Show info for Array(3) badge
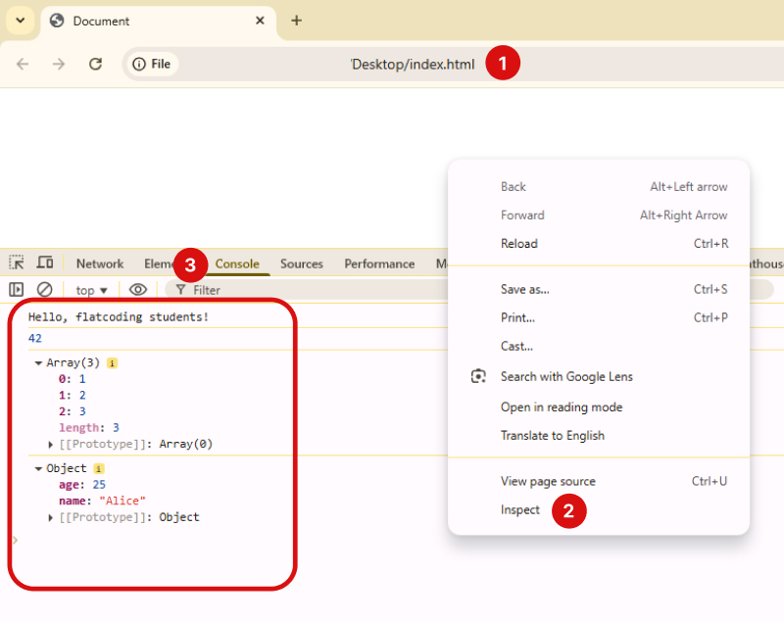Image resolution: width=784 pixels, height=622 pixels. pyautogui.click(x=113, y=363)
